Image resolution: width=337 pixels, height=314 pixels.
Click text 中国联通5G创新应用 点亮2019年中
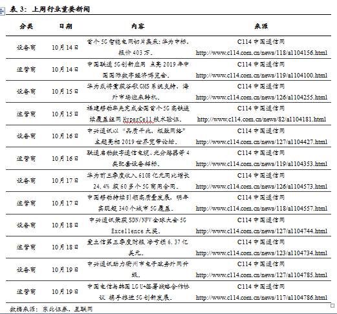[138, 64]
